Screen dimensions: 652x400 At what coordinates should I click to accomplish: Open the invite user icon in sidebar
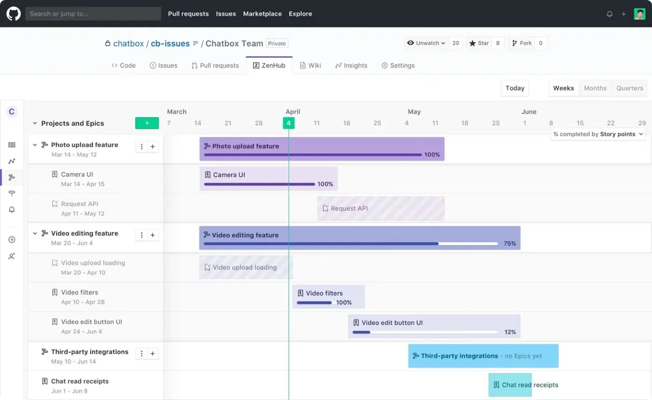click(12, 255)
